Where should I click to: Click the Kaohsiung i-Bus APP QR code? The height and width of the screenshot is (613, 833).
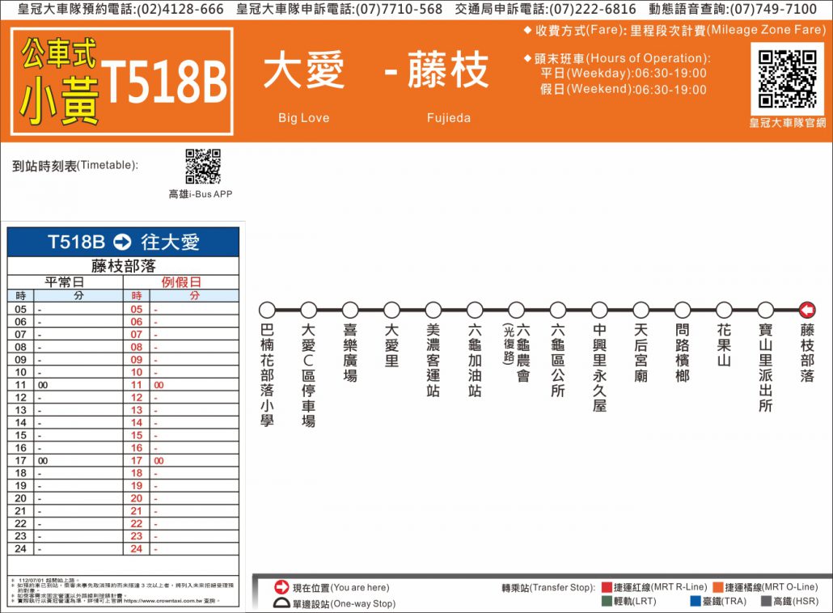[x=202, y=167]
